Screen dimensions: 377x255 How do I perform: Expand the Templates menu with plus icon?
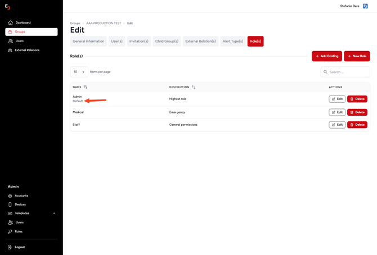tap(54, 213)
